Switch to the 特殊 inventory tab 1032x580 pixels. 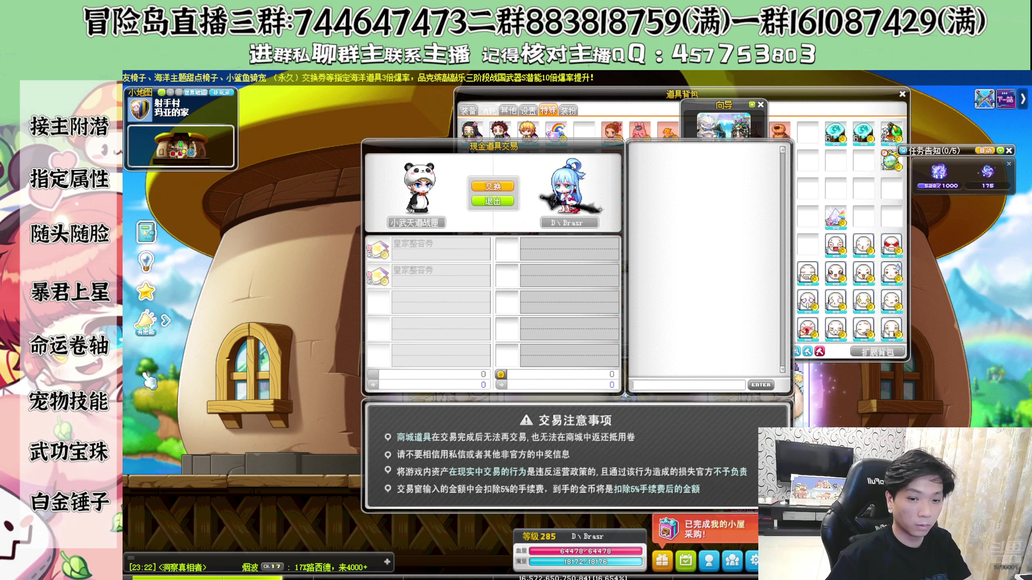click(x=548, y=110)
